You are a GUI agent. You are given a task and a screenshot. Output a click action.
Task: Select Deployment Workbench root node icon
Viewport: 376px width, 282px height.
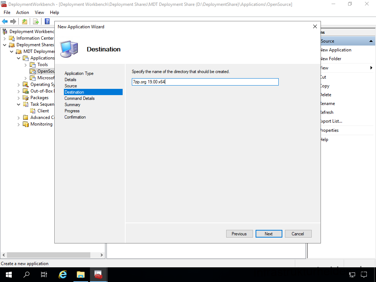click(x=4, y=32)
